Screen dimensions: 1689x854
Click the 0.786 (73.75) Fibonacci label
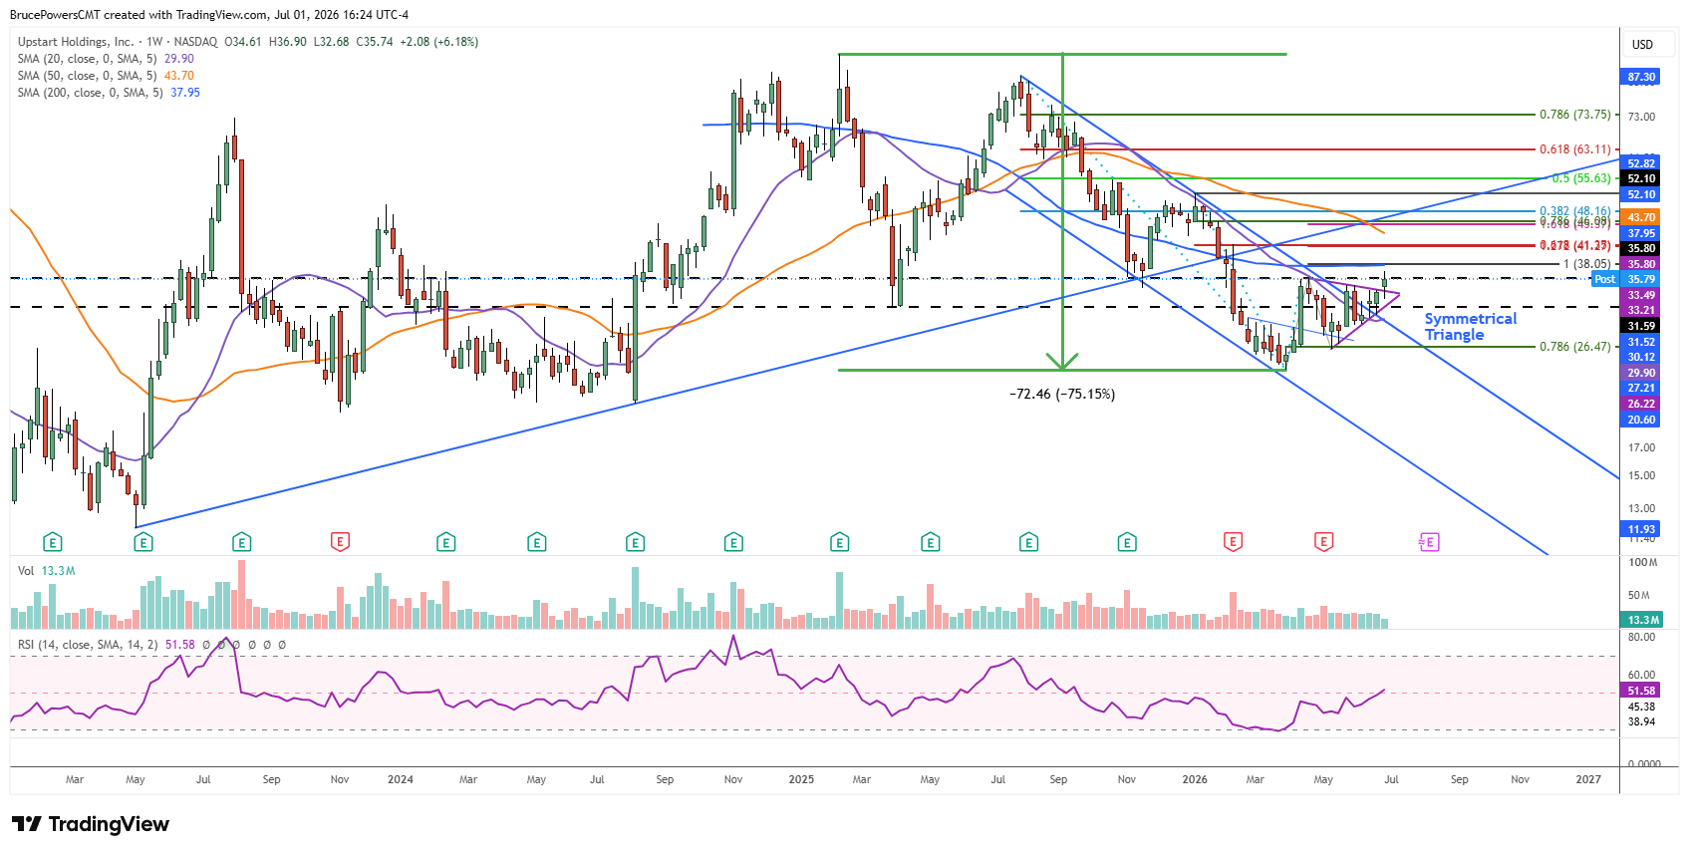(1574, 115)
